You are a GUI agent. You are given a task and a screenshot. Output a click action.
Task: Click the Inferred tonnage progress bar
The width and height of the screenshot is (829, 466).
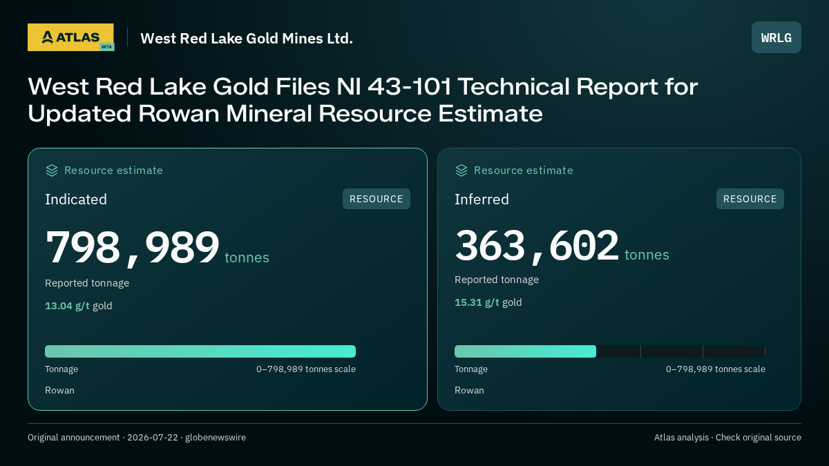[610, 351]
